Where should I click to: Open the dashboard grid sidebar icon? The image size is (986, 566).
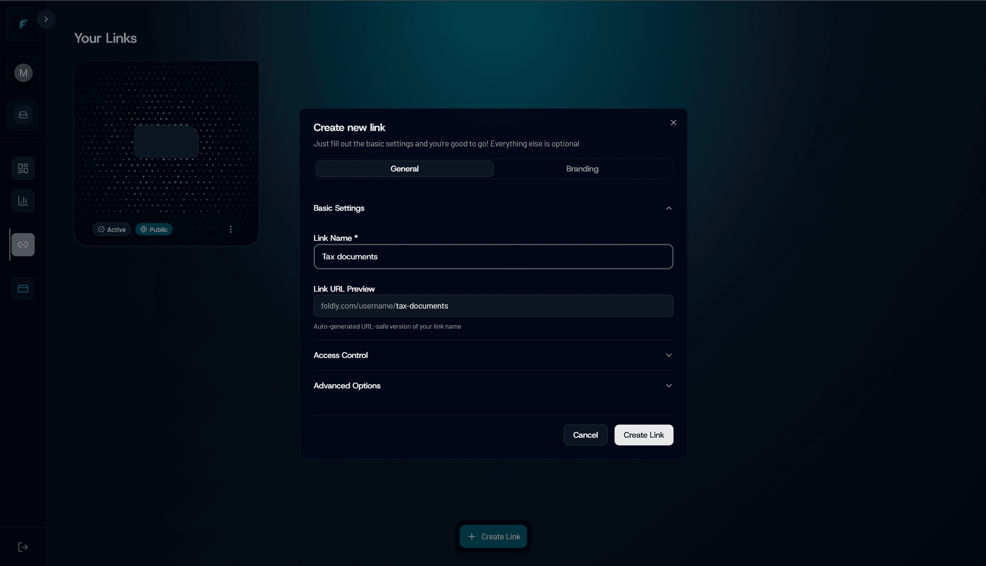tap(24, 168)
